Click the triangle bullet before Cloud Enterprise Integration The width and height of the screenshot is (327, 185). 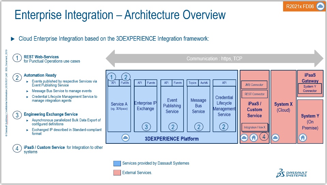click(13, 39)
